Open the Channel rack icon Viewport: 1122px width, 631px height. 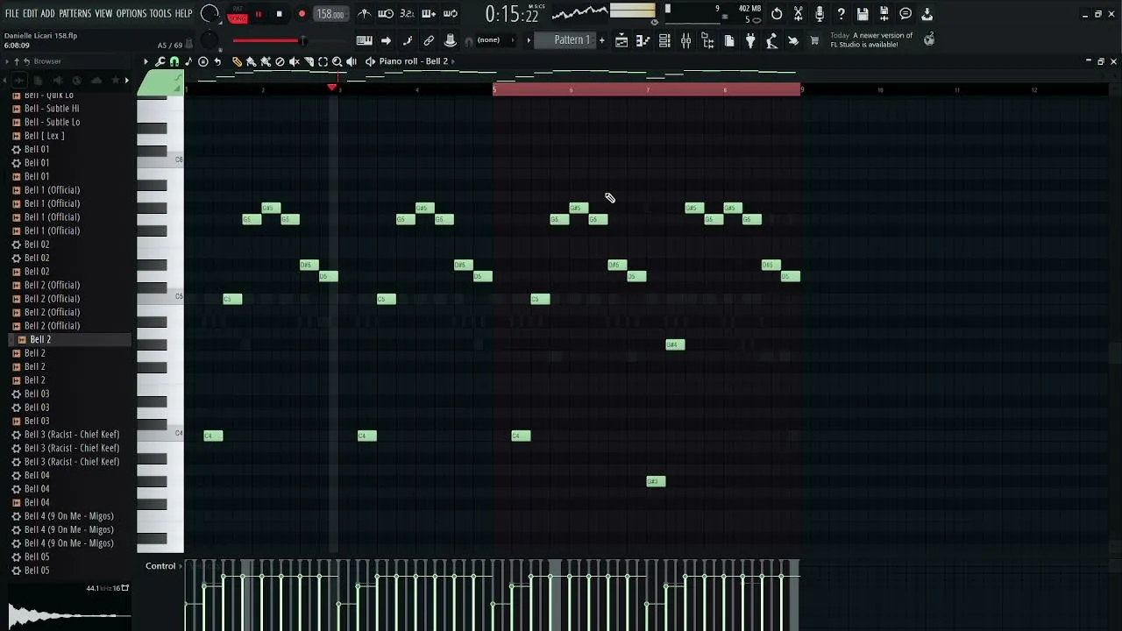[664, 40]
